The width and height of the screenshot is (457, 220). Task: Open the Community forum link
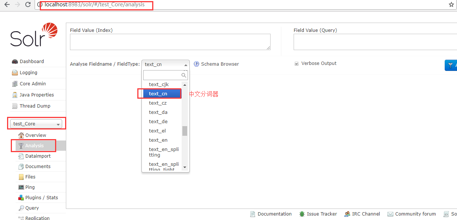(x=415, y=214)
